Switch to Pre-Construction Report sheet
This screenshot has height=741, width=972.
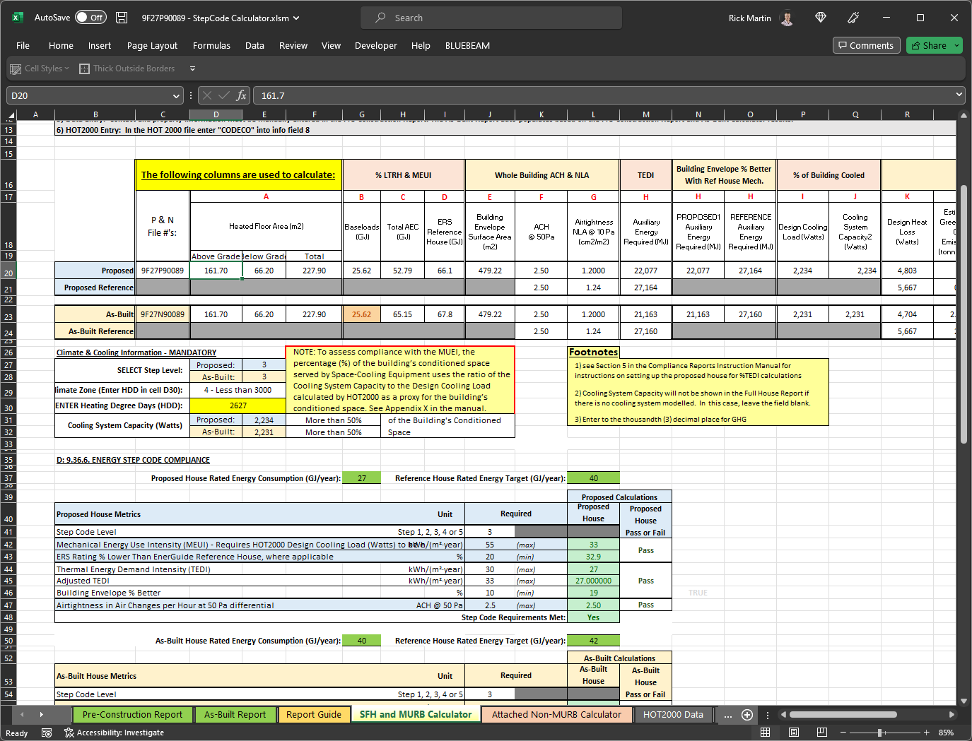pyautogui.click(x=132, y=715)
